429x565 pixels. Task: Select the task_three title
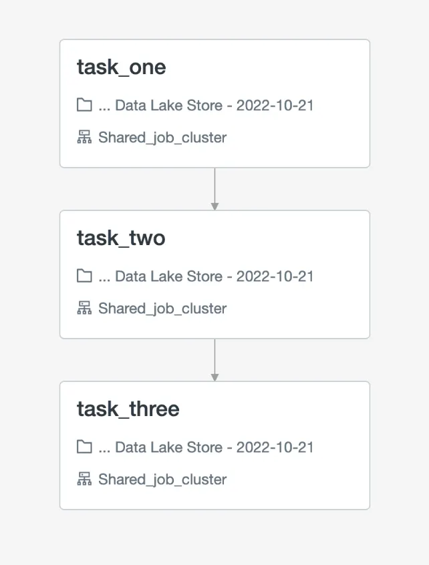coord(128,409)
